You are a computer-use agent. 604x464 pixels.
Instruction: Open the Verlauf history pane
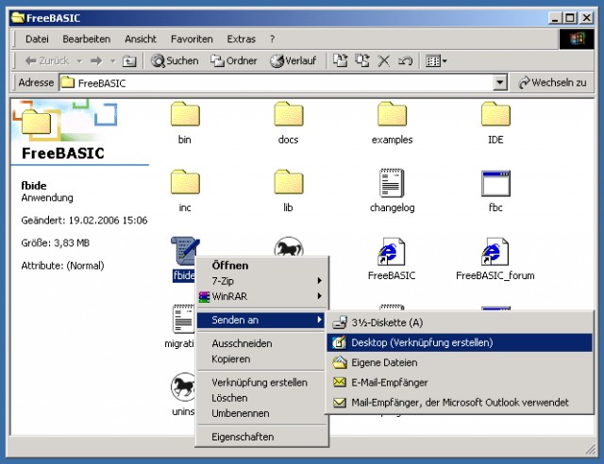coord(293,60)
